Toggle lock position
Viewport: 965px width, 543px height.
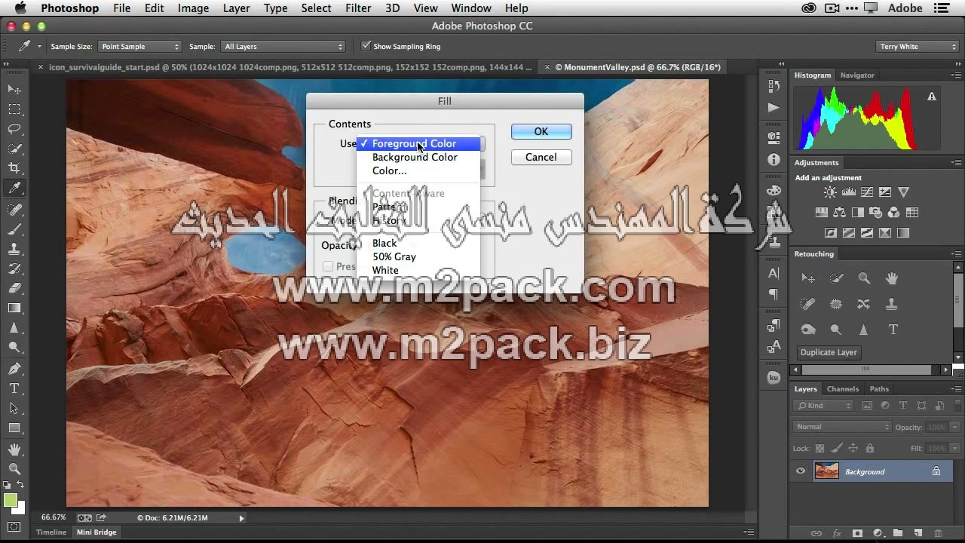coord(853,448)
